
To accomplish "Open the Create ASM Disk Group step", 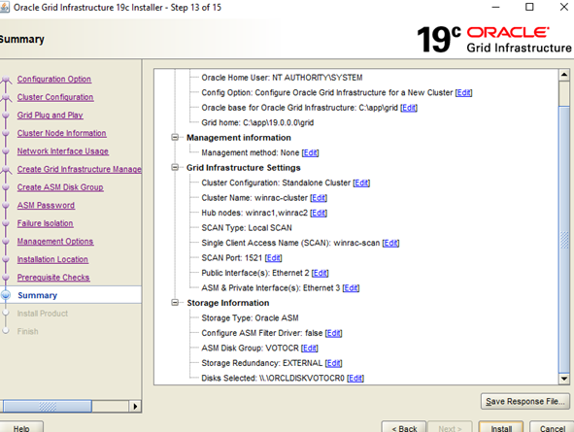I will [60, 187].
